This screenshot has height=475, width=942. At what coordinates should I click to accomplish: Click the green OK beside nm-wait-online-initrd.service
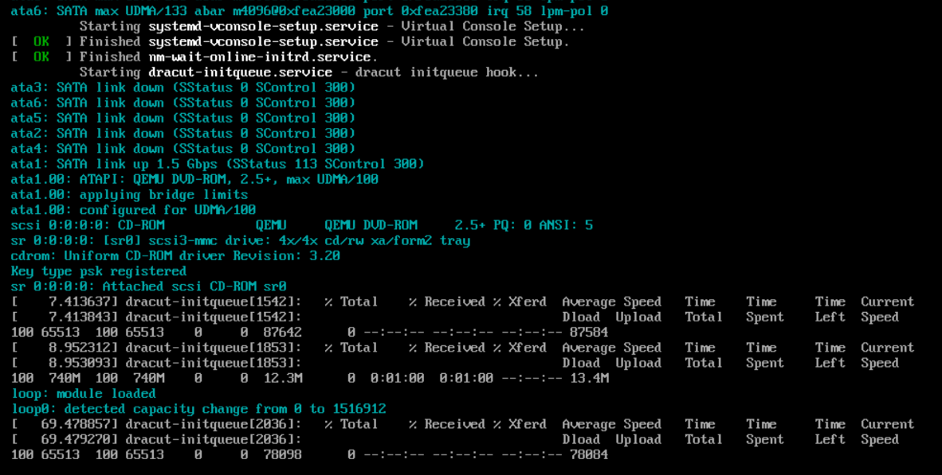coord(41,57)
